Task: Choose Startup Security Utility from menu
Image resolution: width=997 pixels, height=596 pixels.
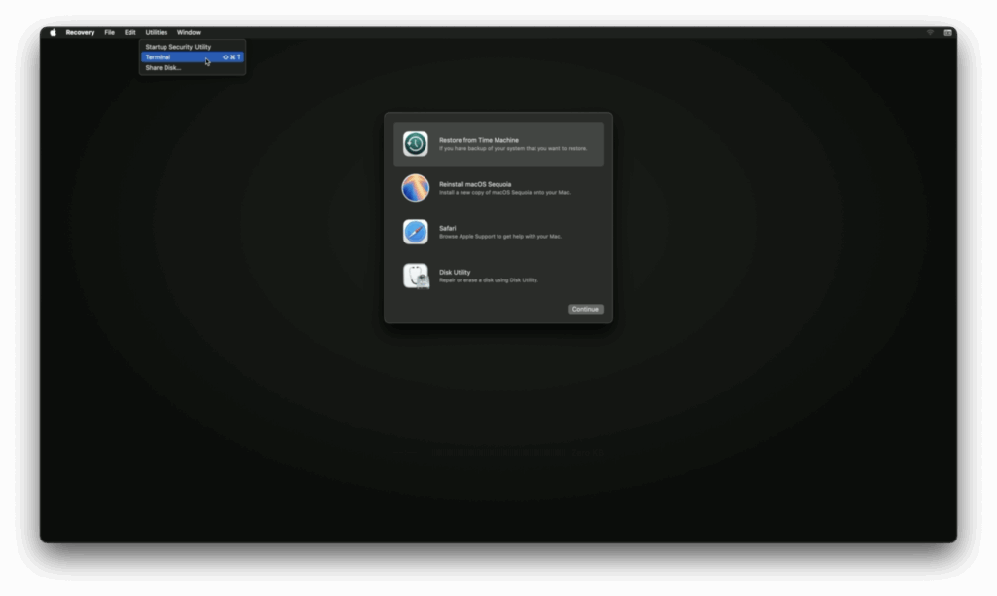Action: (193, 47)
